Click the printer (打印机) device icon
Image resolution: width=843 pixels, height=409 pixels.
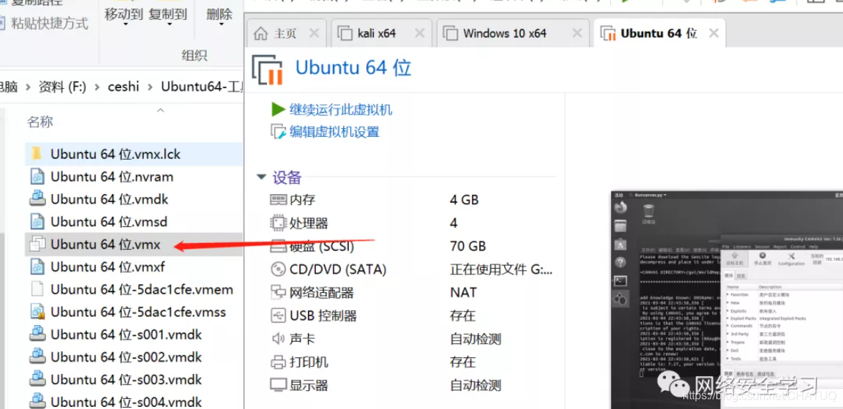pos(277,362)
